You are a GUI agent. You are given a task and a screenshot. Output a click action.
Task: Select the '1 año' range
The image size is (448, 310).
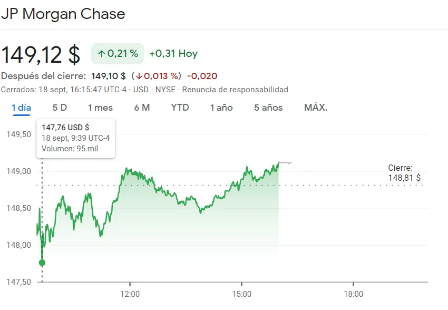pyautogui.click(x=221, y=107)
